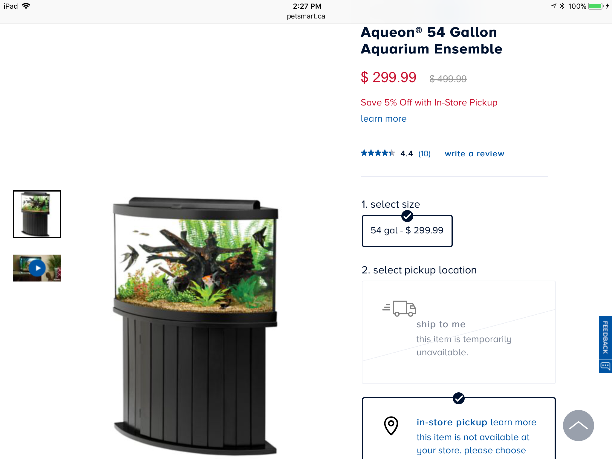
Task: Tap the star rating graphic
Action: [378, 153]
